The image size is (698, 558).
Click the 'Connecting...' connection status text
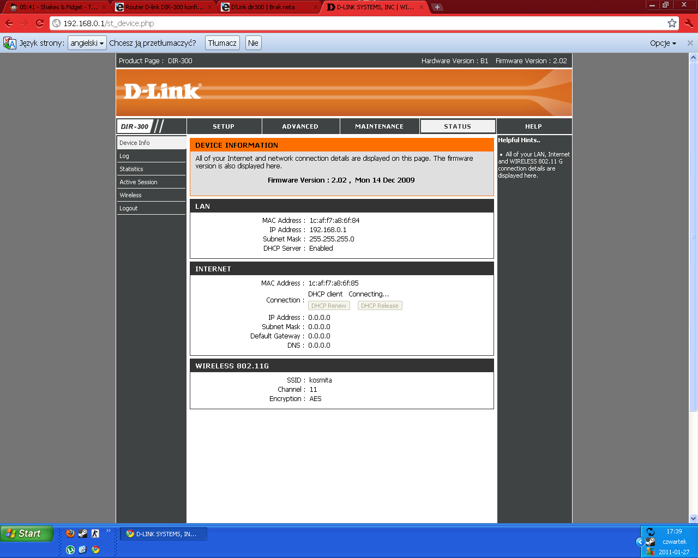[369, 294]
